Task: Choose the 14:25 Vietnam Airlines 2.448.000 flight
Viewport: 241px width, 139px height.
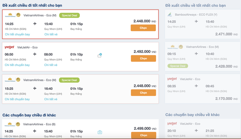Action: pyautogui.click(x=143, y=28)
